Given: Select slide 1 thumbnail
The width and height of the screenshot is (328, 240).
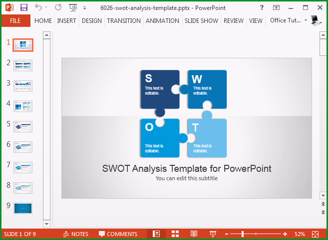Looking at the screenshot, I should click(23, 45).
